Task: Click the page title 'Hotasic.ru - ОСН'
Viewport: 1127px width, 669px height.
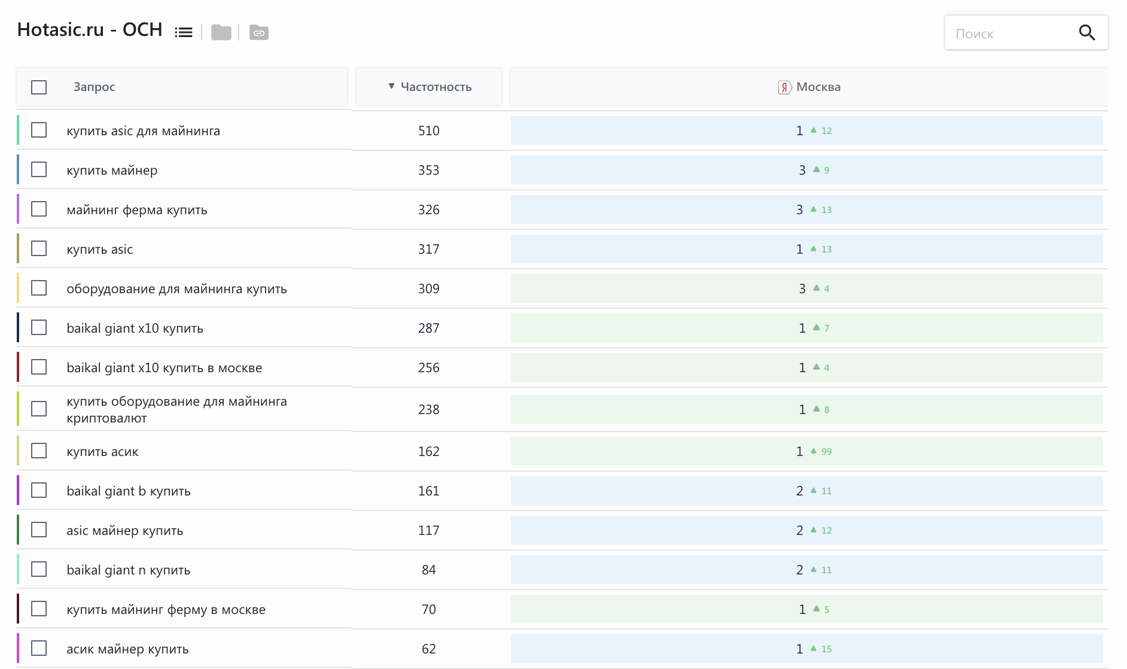Action: point(90,29)
